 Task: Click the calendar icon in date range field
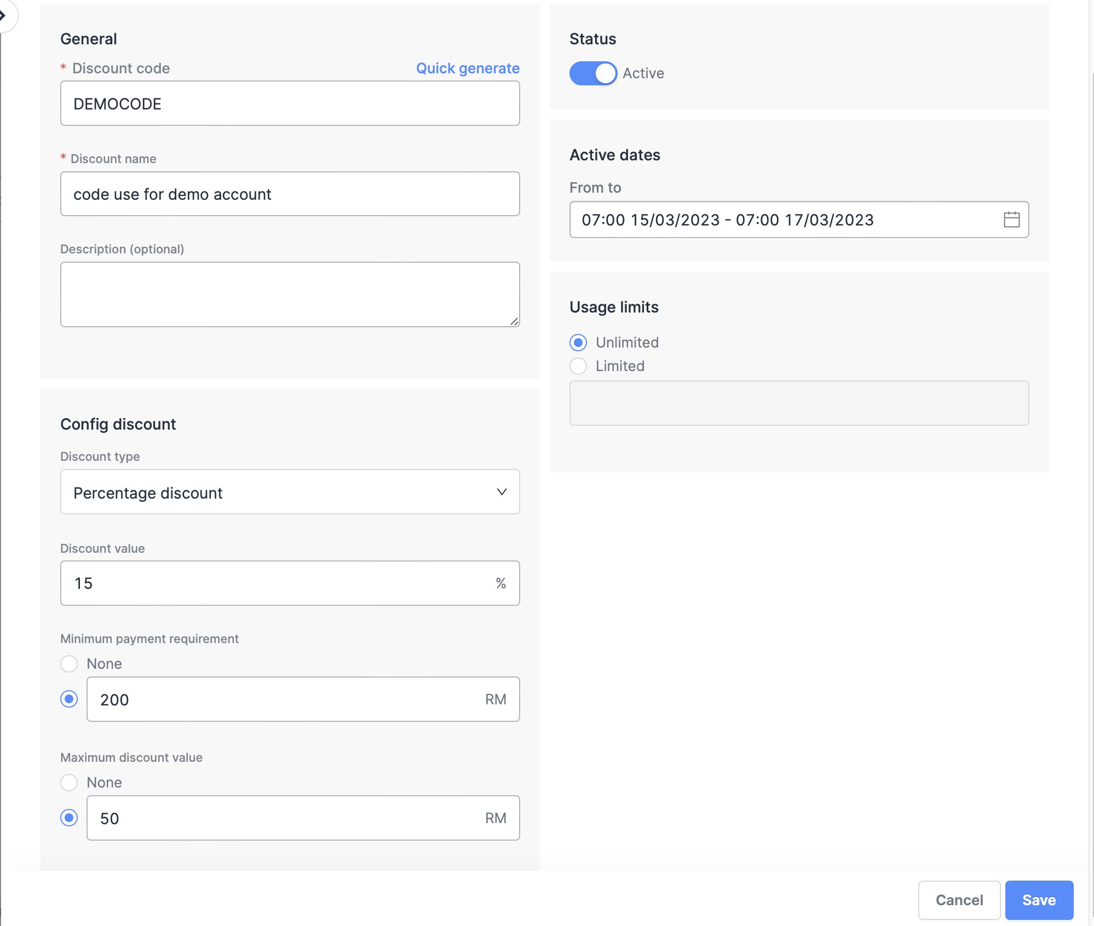[1011, 219]
